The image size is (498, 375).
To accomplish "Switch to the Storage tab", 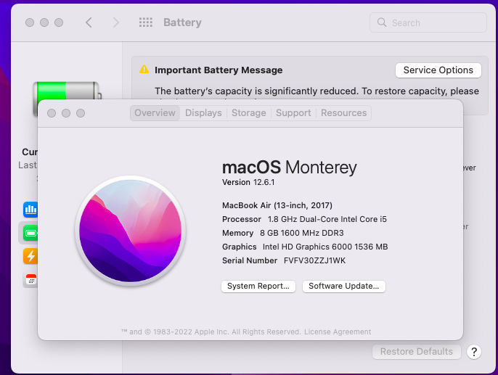I will tap(249, 113).
